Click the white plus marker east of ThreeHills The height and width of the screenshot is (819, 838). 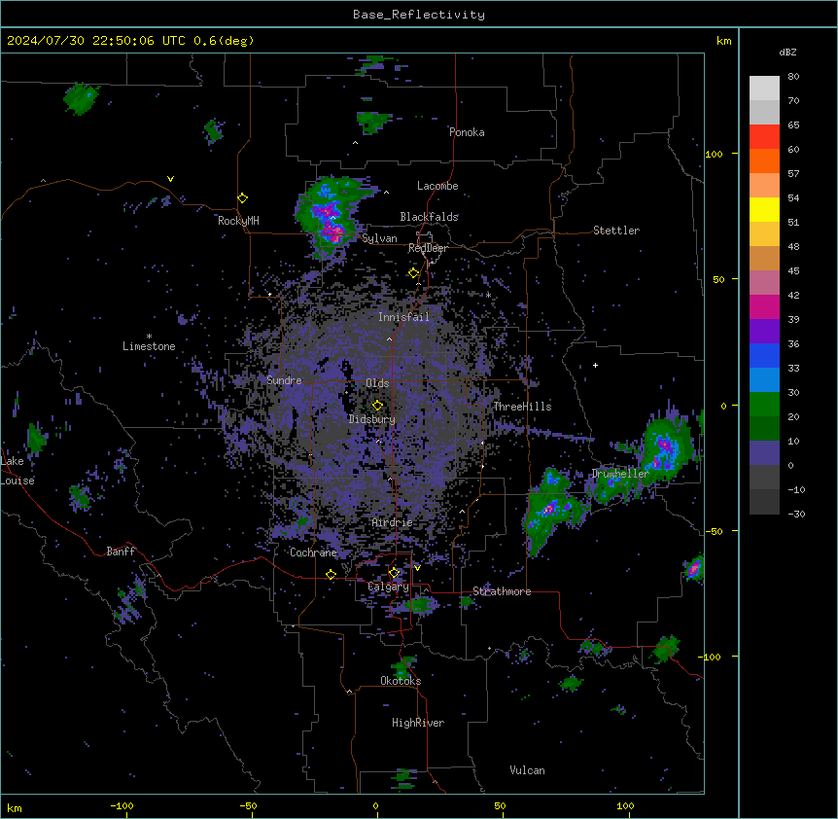pyautogui.click(x=595, y=365)
